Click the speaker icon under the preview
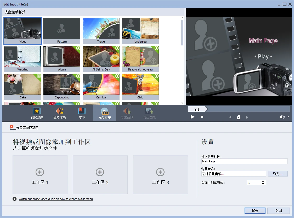 pos(282,117)
